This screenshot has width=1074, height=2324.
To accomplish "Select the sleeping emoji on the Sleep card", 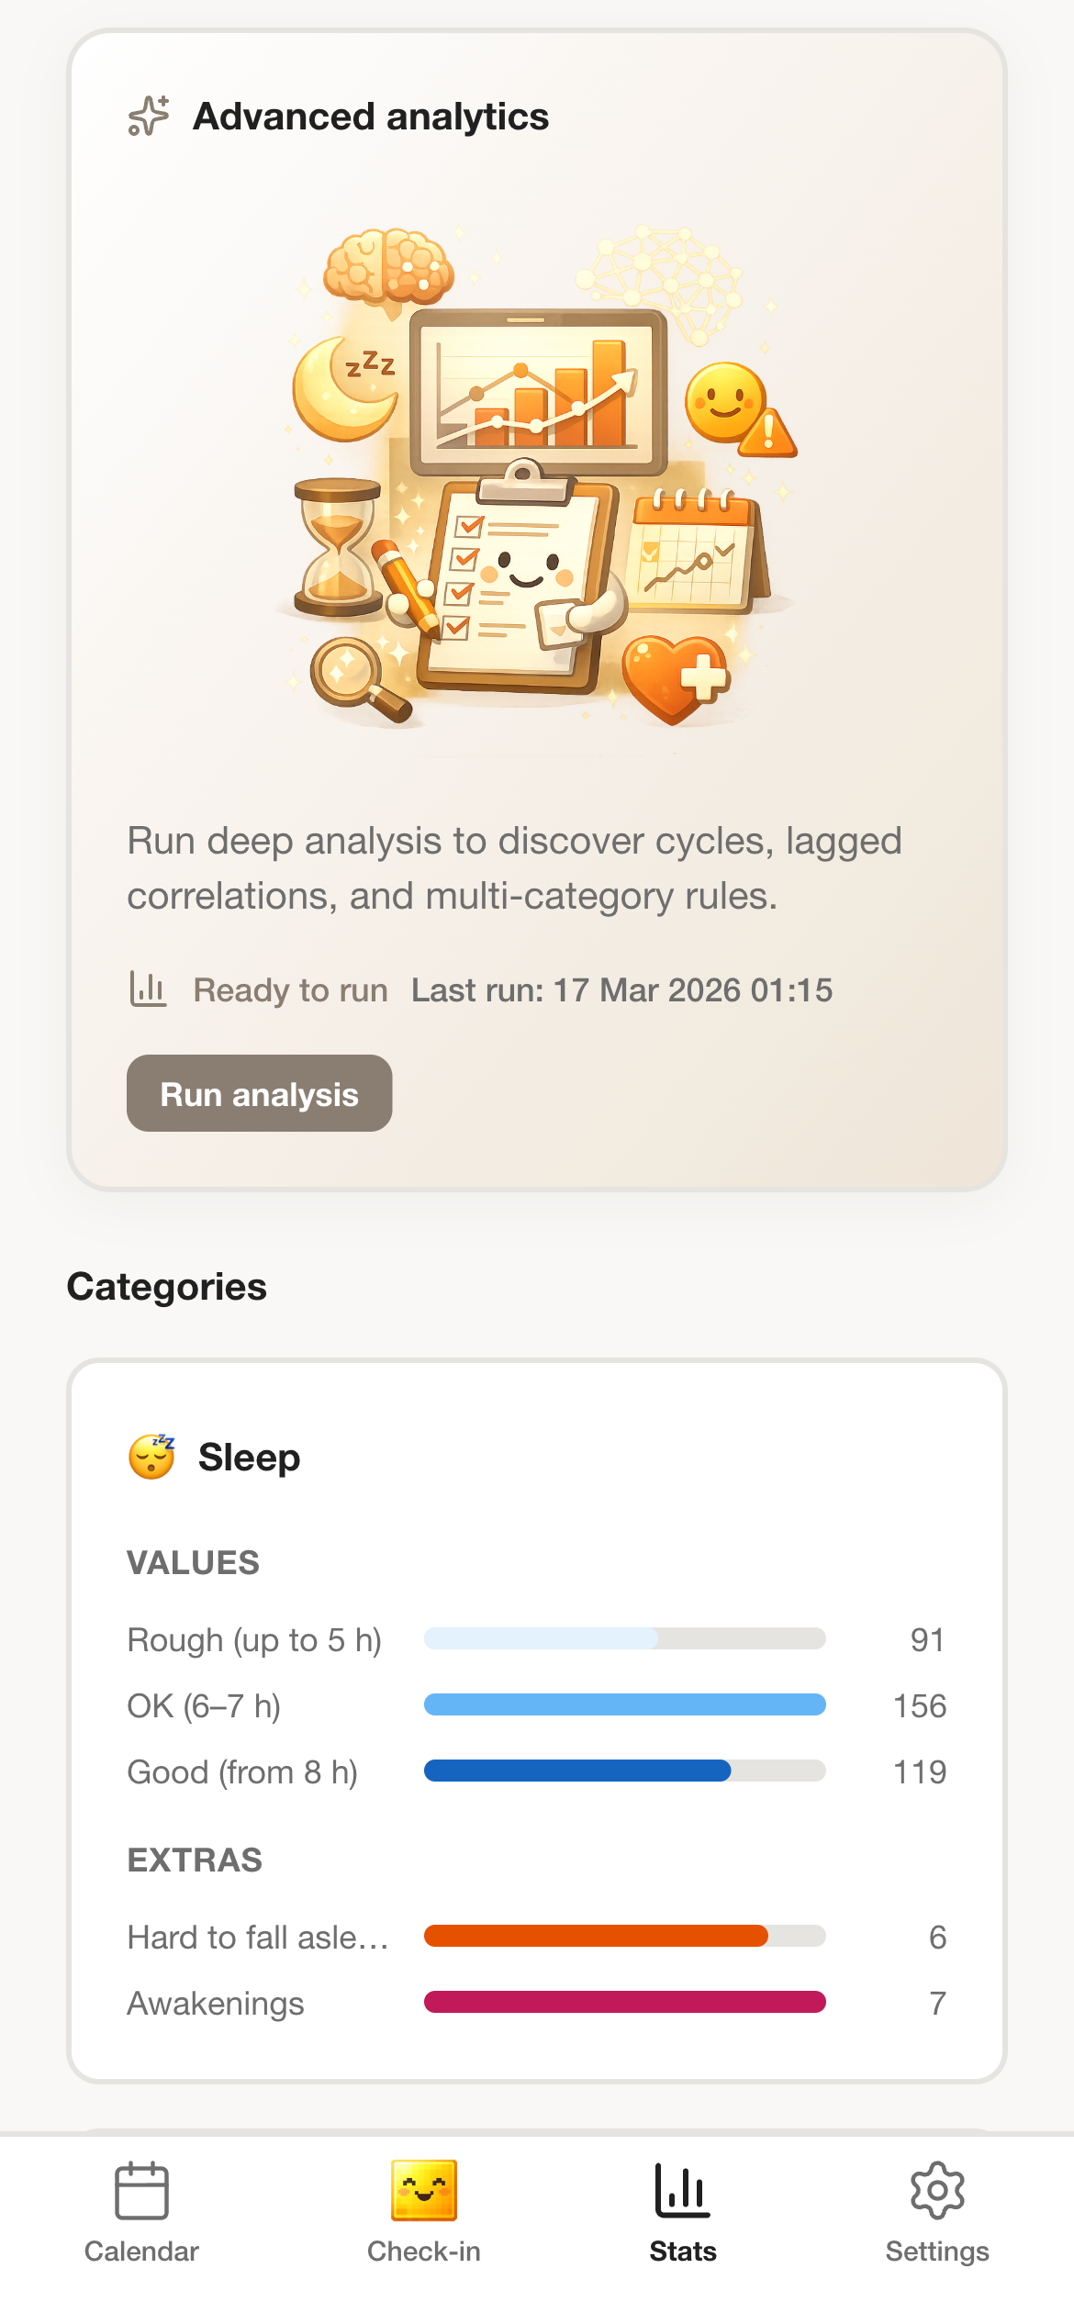I will point(153,1456).
